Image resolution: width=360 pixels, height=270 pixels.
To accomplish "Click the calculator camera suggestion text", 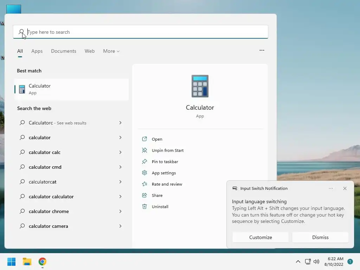I will coord(48,226).
